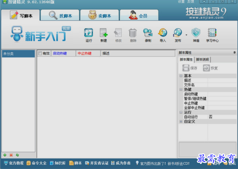Click the 发布 (Publish) icon
The image size is (238, 169).
click(x=178, y=35)
